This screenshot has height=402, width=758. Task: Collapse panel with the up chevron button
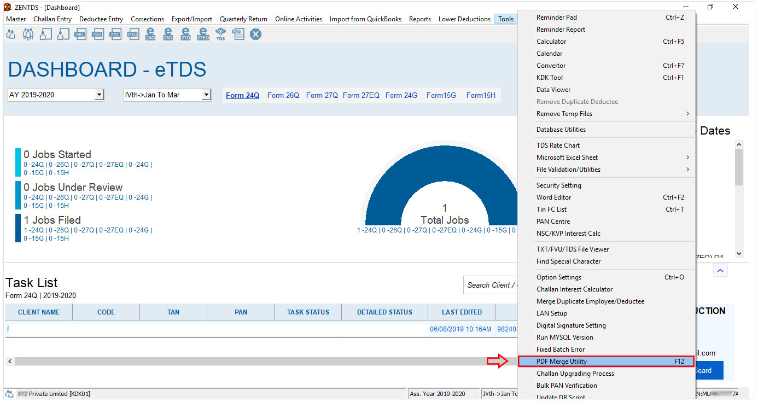(721, 270)
